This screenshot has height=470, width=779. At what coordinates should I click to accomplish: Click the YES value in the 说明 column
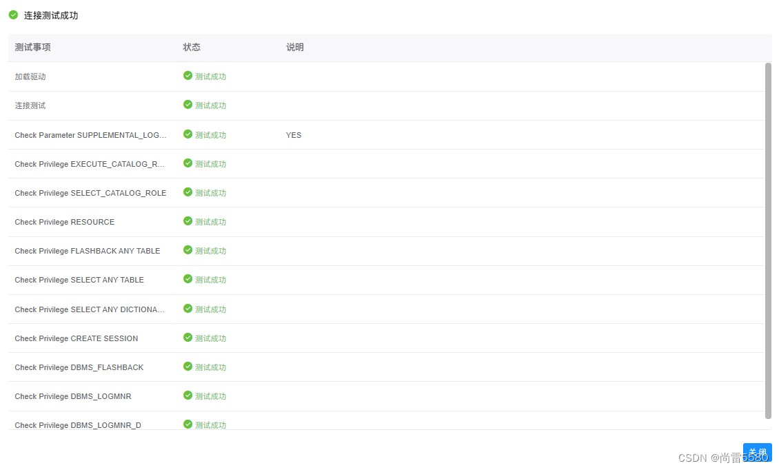(294, 135)
